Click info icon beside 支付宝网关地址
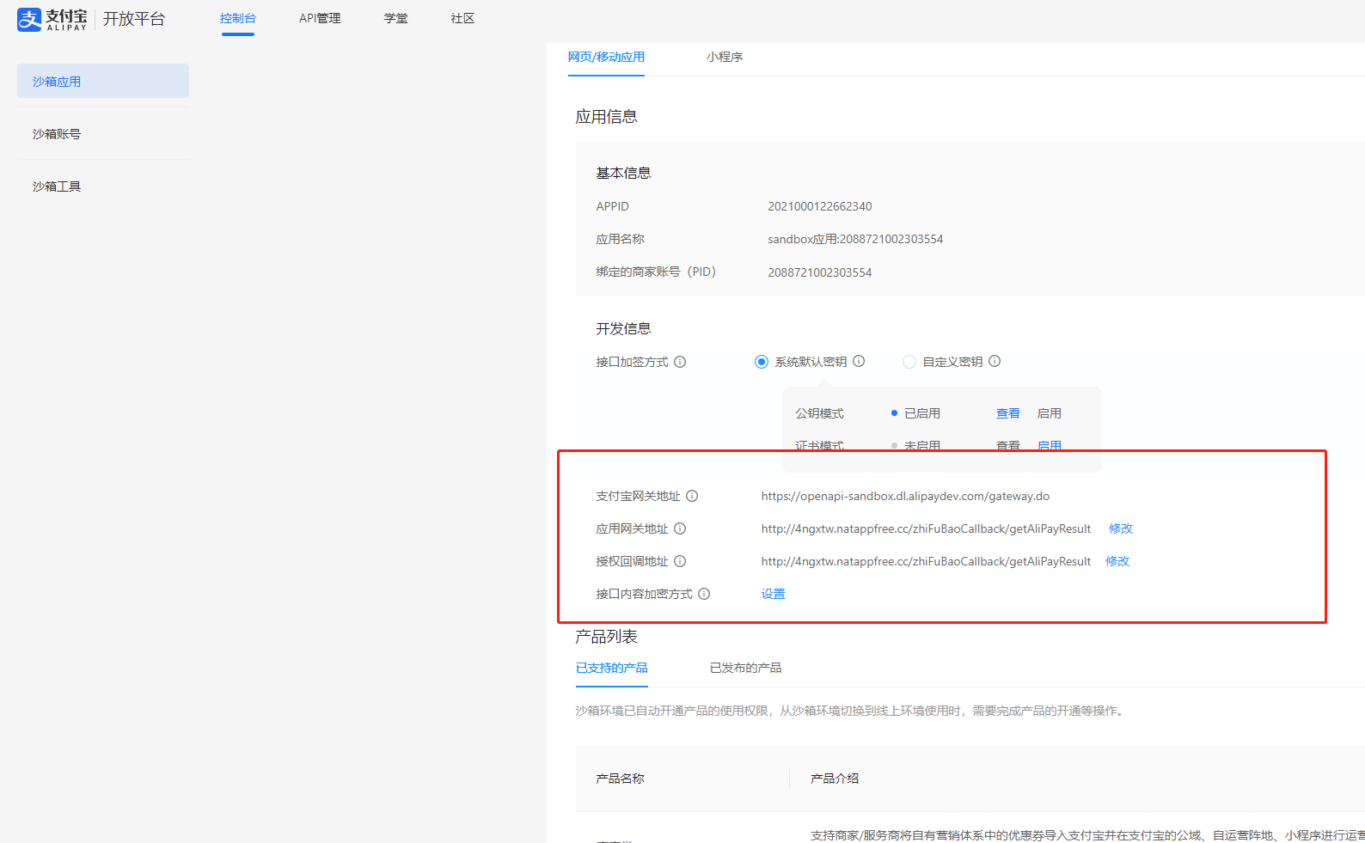Viewport: 1365px width, 843px height. (692, 496)
